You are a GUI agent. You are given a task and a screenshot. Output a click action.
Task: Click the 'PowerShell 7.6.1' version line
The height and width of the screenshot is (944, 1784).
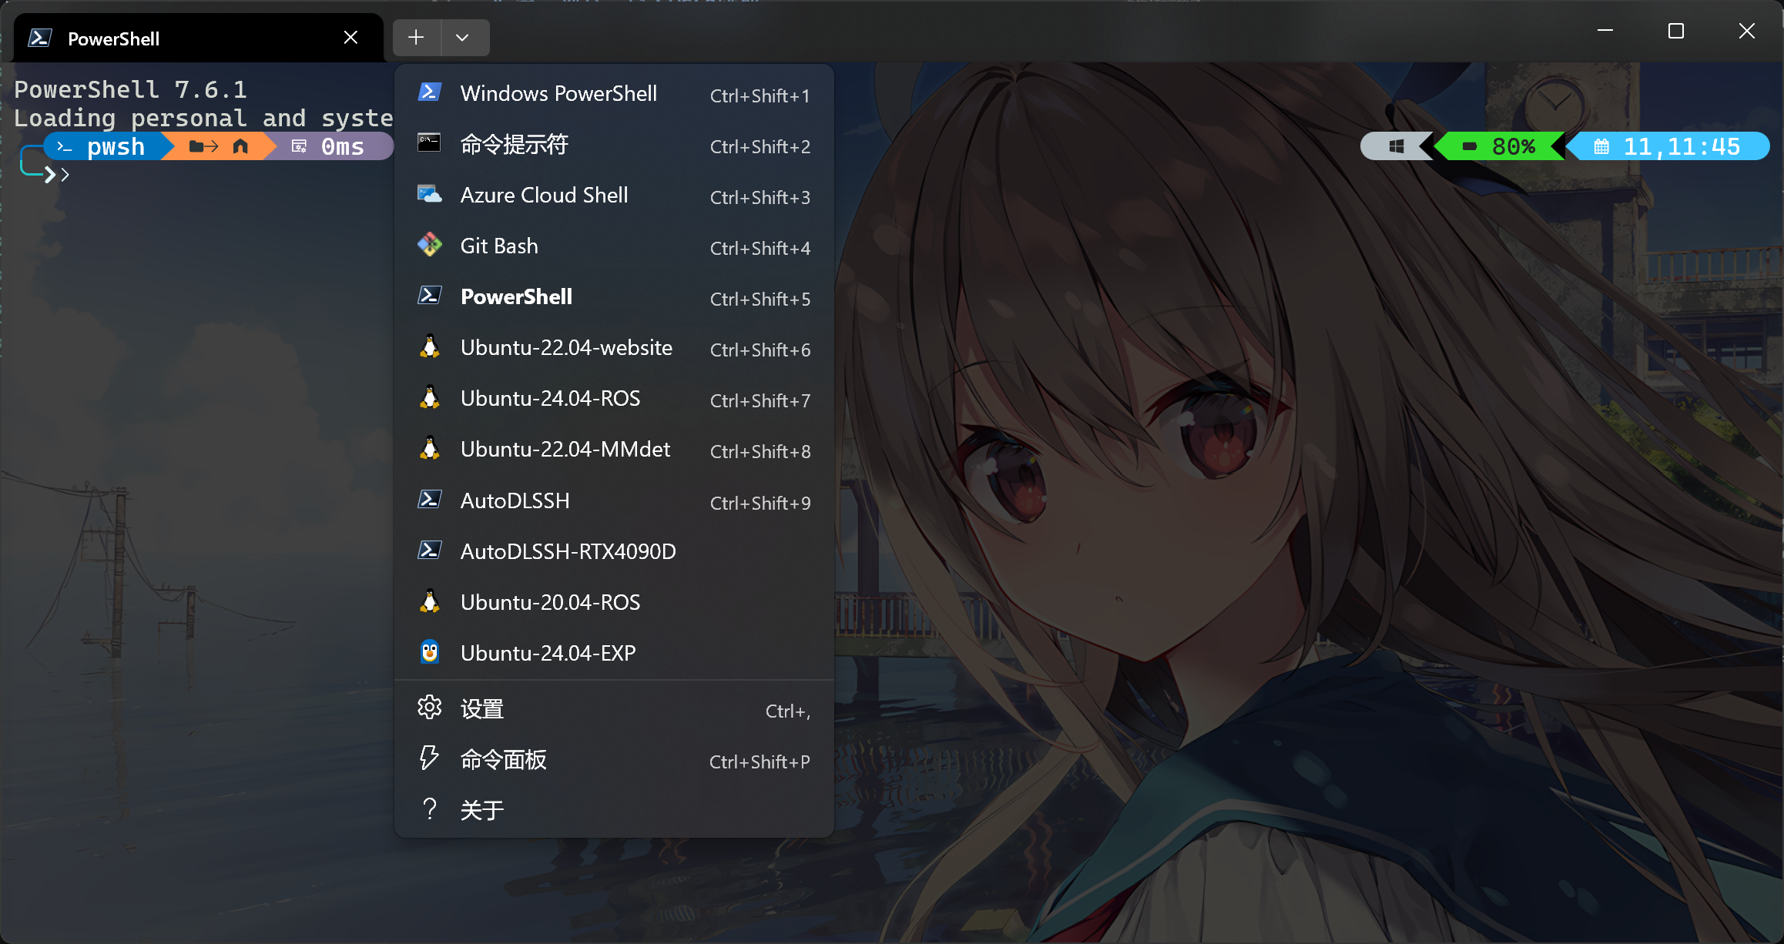tap(131, 89)
